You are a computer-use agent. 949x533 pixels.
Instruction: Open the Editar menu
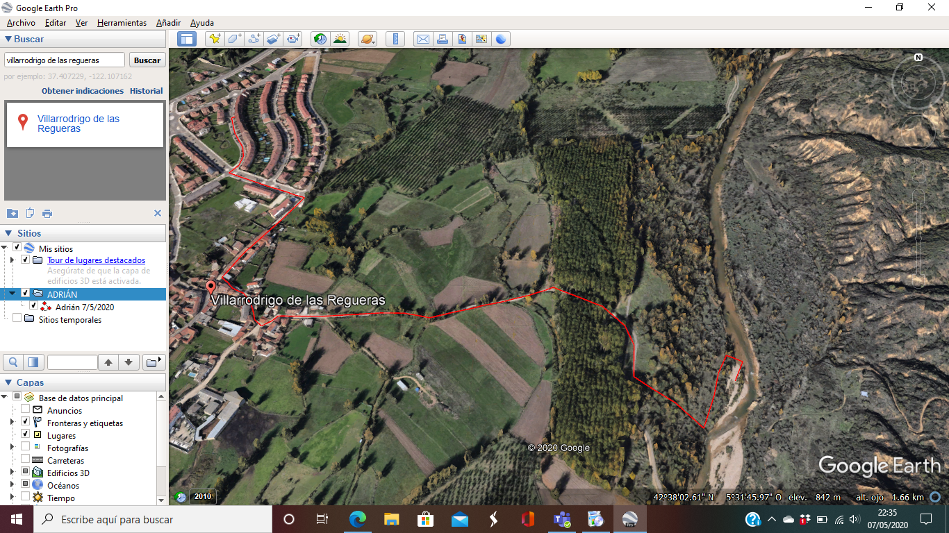tap(56, 23)
